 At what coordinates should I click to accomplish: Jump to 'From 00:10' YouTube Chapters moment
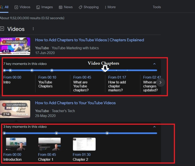pos(47,82)
